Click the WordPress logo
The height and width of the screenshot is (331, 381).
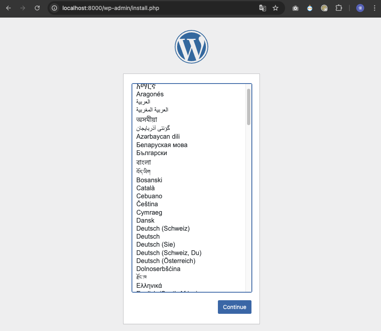pos(191,47)
